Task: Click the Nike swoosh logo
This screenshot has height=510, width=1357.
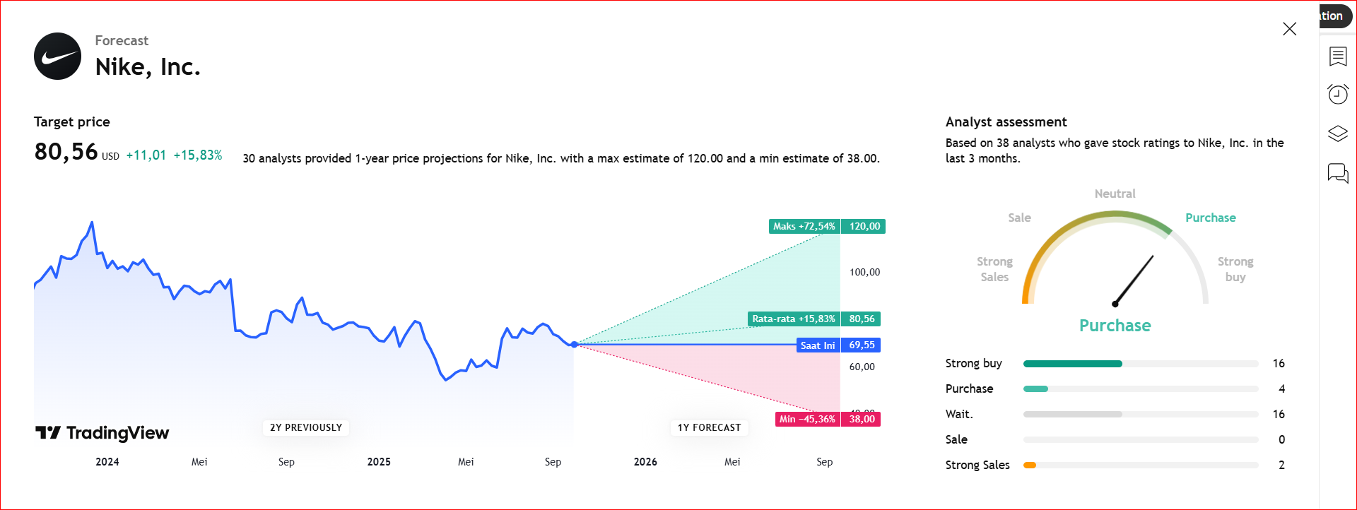Action: pos(57,57)
